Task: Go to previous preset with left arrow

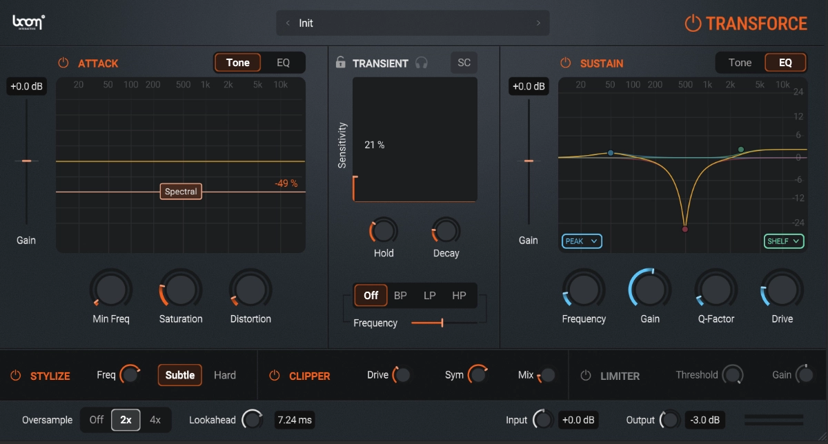Action: click(288, 23)
